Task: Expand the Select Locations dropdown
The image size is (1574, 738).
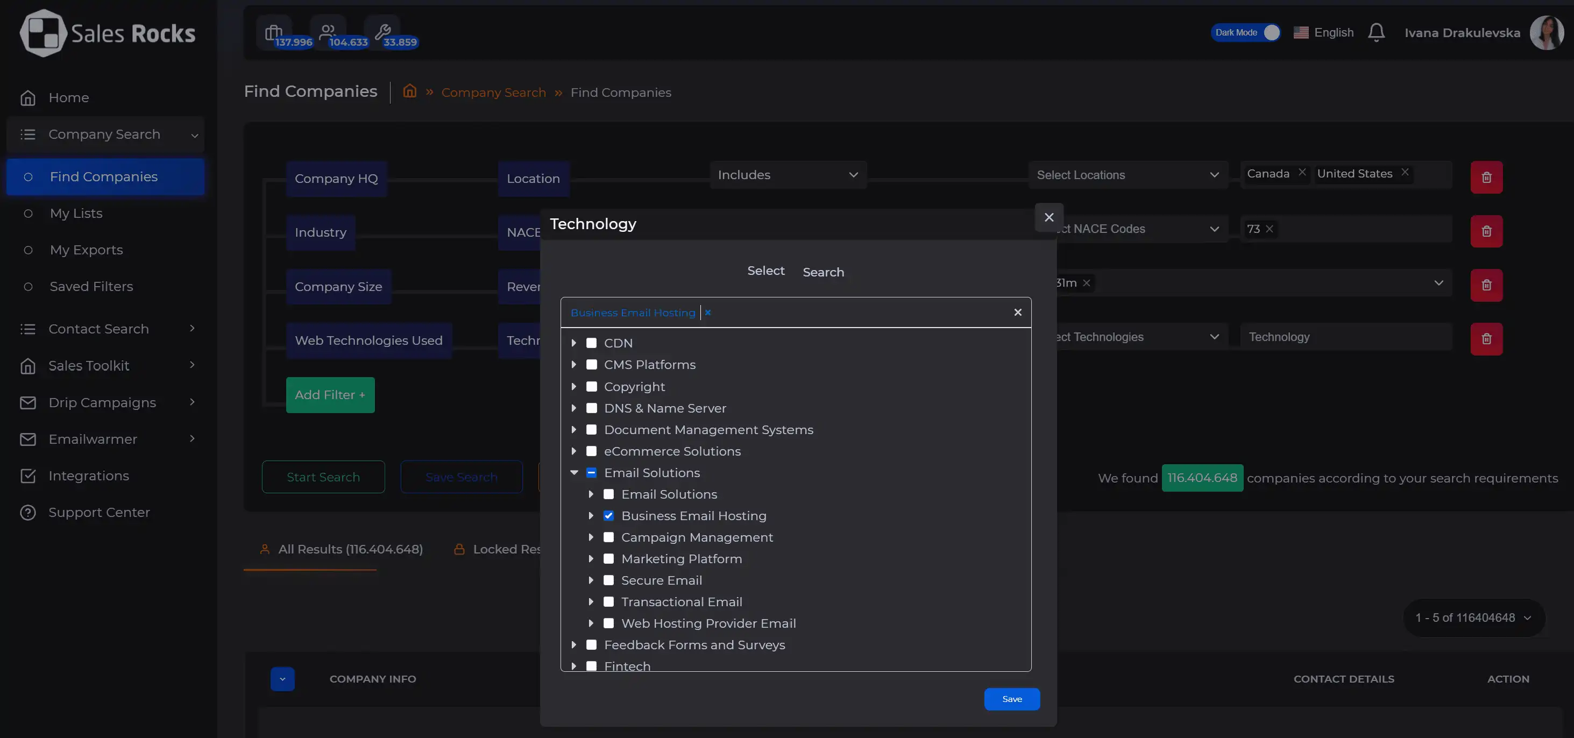Action: coord(1128,175)
